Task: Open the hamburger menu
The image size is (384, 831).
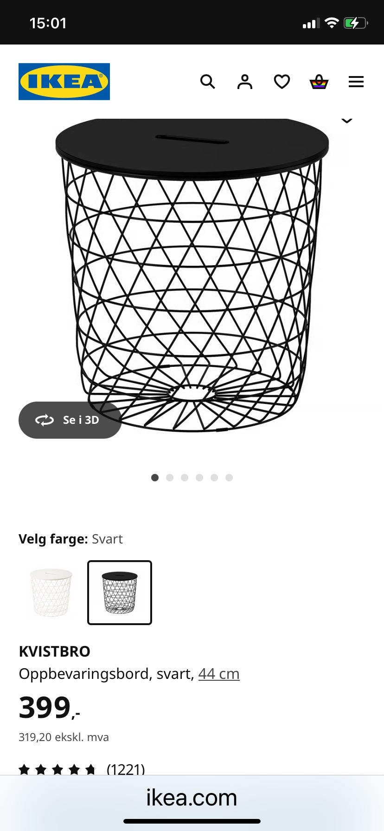Action: pos(356,82)
